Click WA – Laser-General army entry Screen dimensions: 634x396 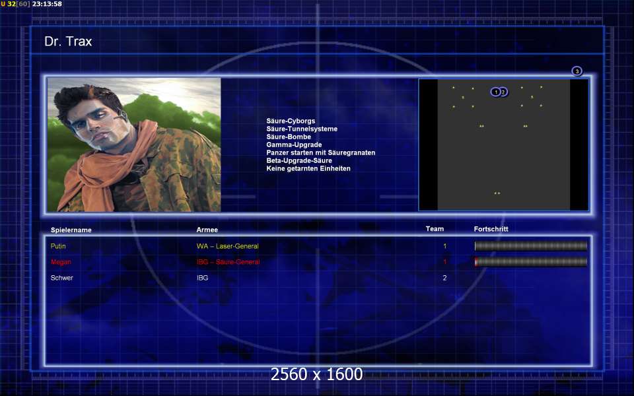click(x=227, y=246)
